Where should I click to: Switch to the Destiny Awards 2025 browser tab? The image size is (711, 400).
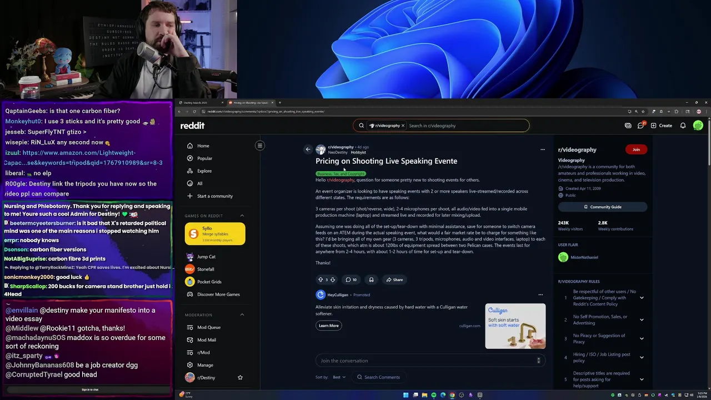pyautogui.click(x=201, y=103)
